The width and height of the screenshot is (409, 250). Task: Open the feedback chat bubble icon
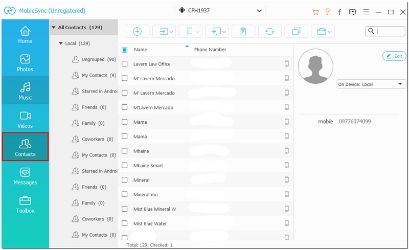coord(352,11)
